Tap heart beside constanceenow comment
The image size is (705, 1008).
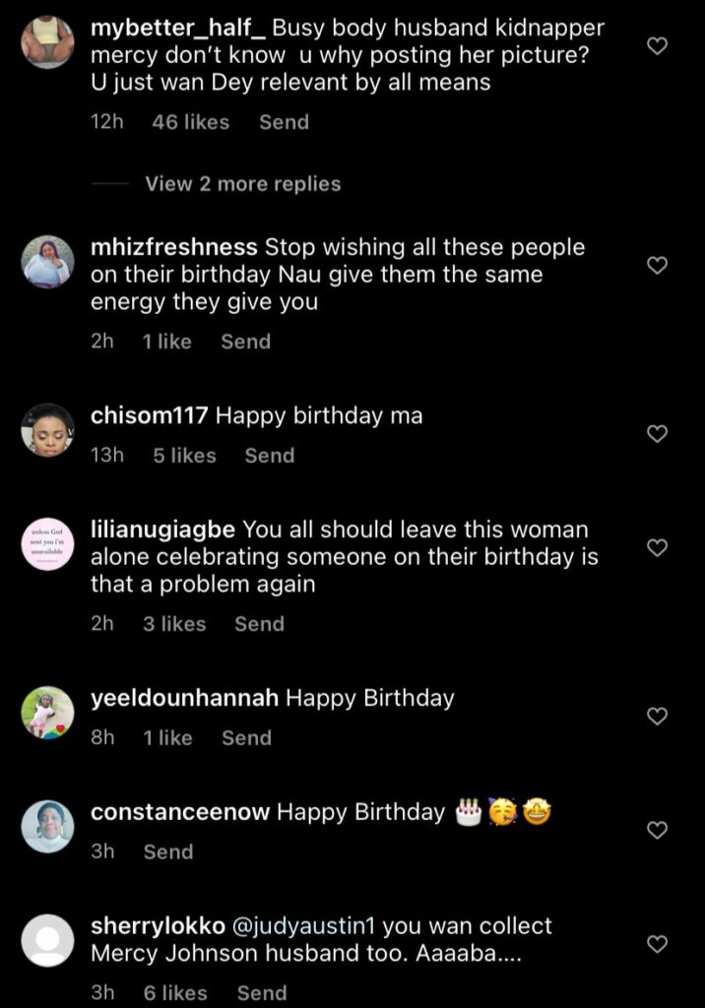(x=657, y=830)
